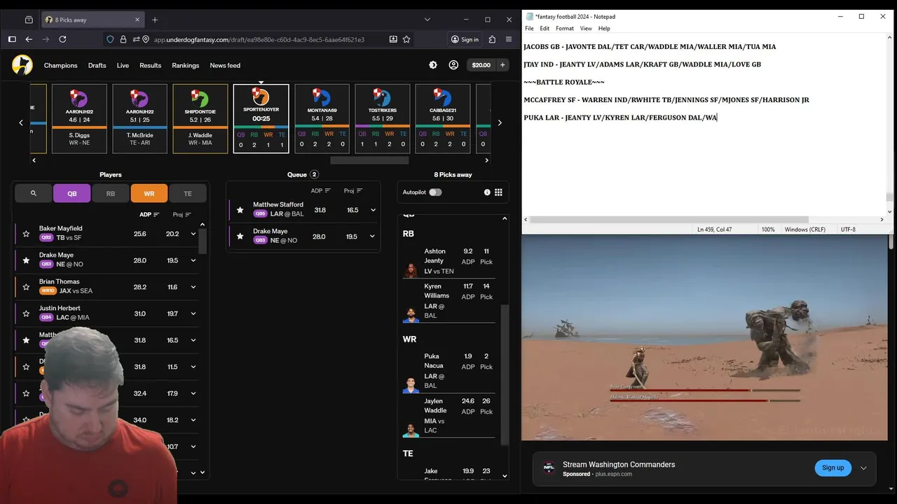
Task: Click players list vertical scrollbar
Action: click(x=203, y=241)
